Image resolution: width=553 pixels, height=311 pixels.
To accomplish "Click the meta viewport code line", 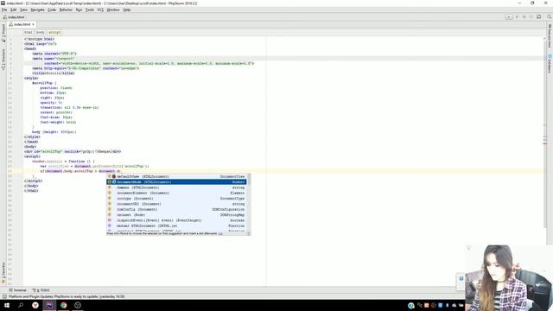I will [53, 59].
